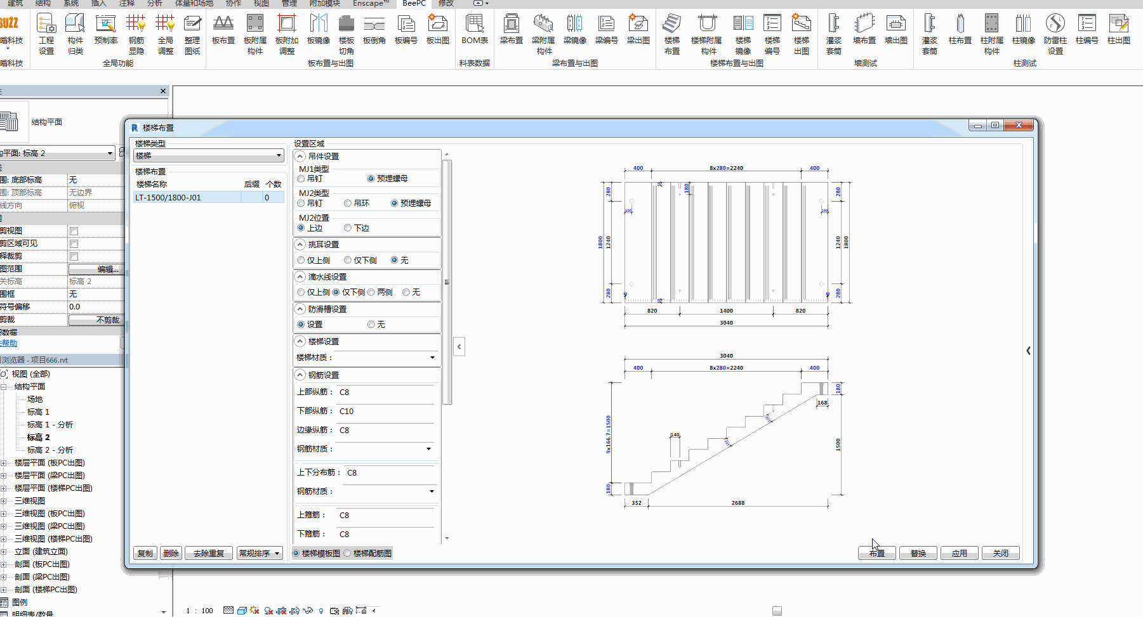This screenshot has width=1143, height=617.
Task: Collapse the 吊件设置 section
Action: [x=301, y=156]
